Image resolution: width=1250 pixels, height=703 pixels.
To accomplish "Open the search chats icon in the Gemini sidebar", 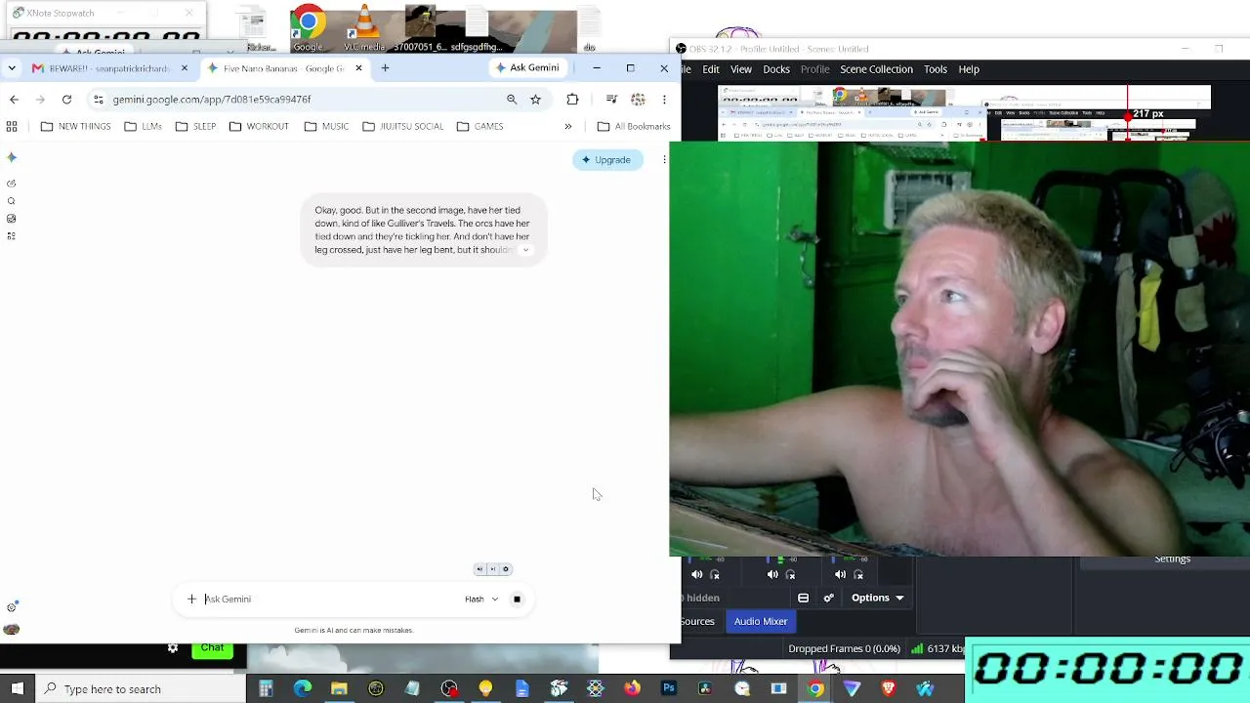I will [x=12, y=201].
